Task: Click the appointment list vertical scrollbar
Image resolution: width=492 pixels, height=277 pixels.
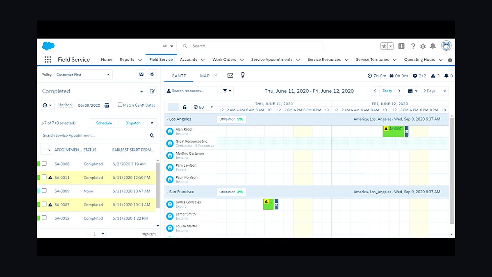Action: (158, 185)
